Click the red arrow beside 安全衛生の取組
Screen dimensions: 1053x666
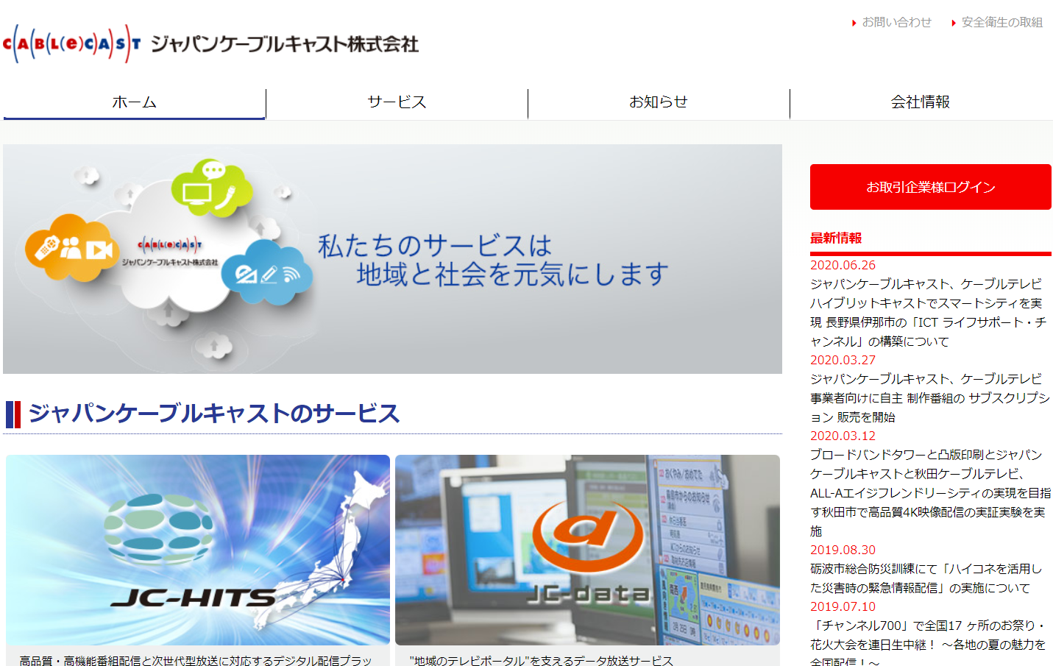954,23
